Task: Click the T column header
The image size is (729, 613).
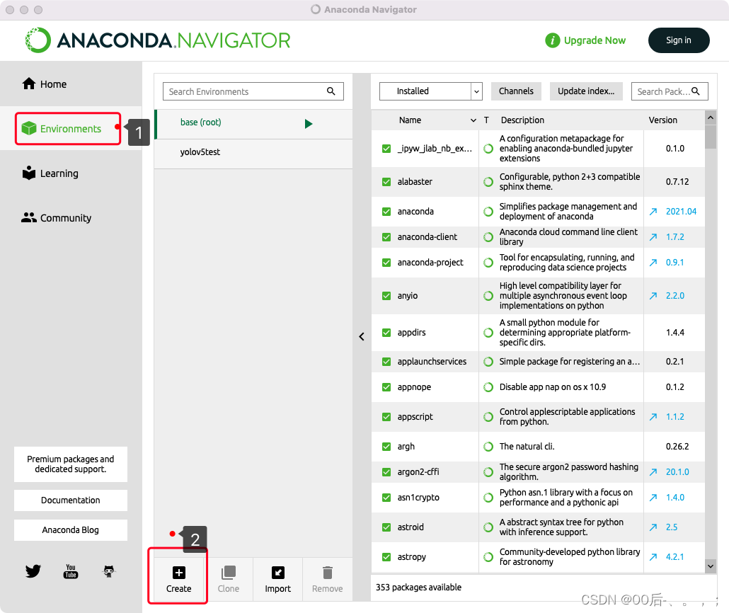Action: [x=486, y=120]
